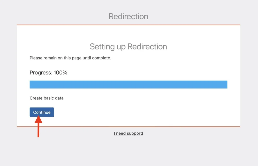Click the red divider line under the title
The width and height of the screenshot is (258, 166).
[128, 25]
